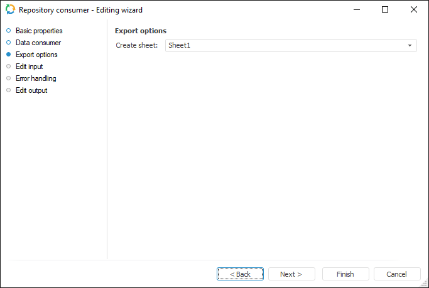Switch to Data consumer page
Image resolution: width=429 pixels, height=288 pixels.
[38, 43]
